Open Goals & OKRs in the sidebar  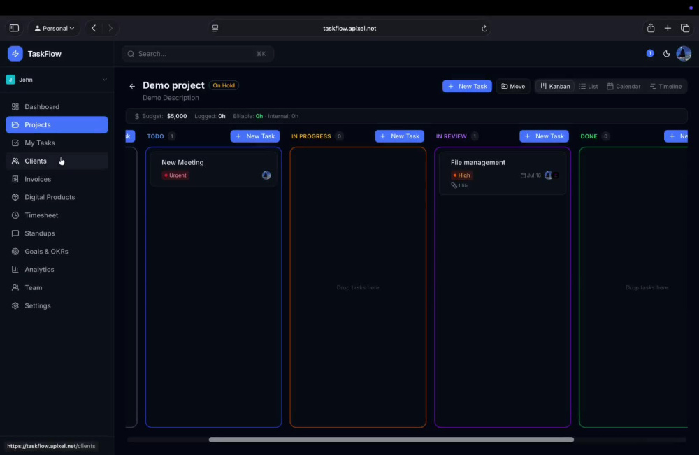point(57,252)
